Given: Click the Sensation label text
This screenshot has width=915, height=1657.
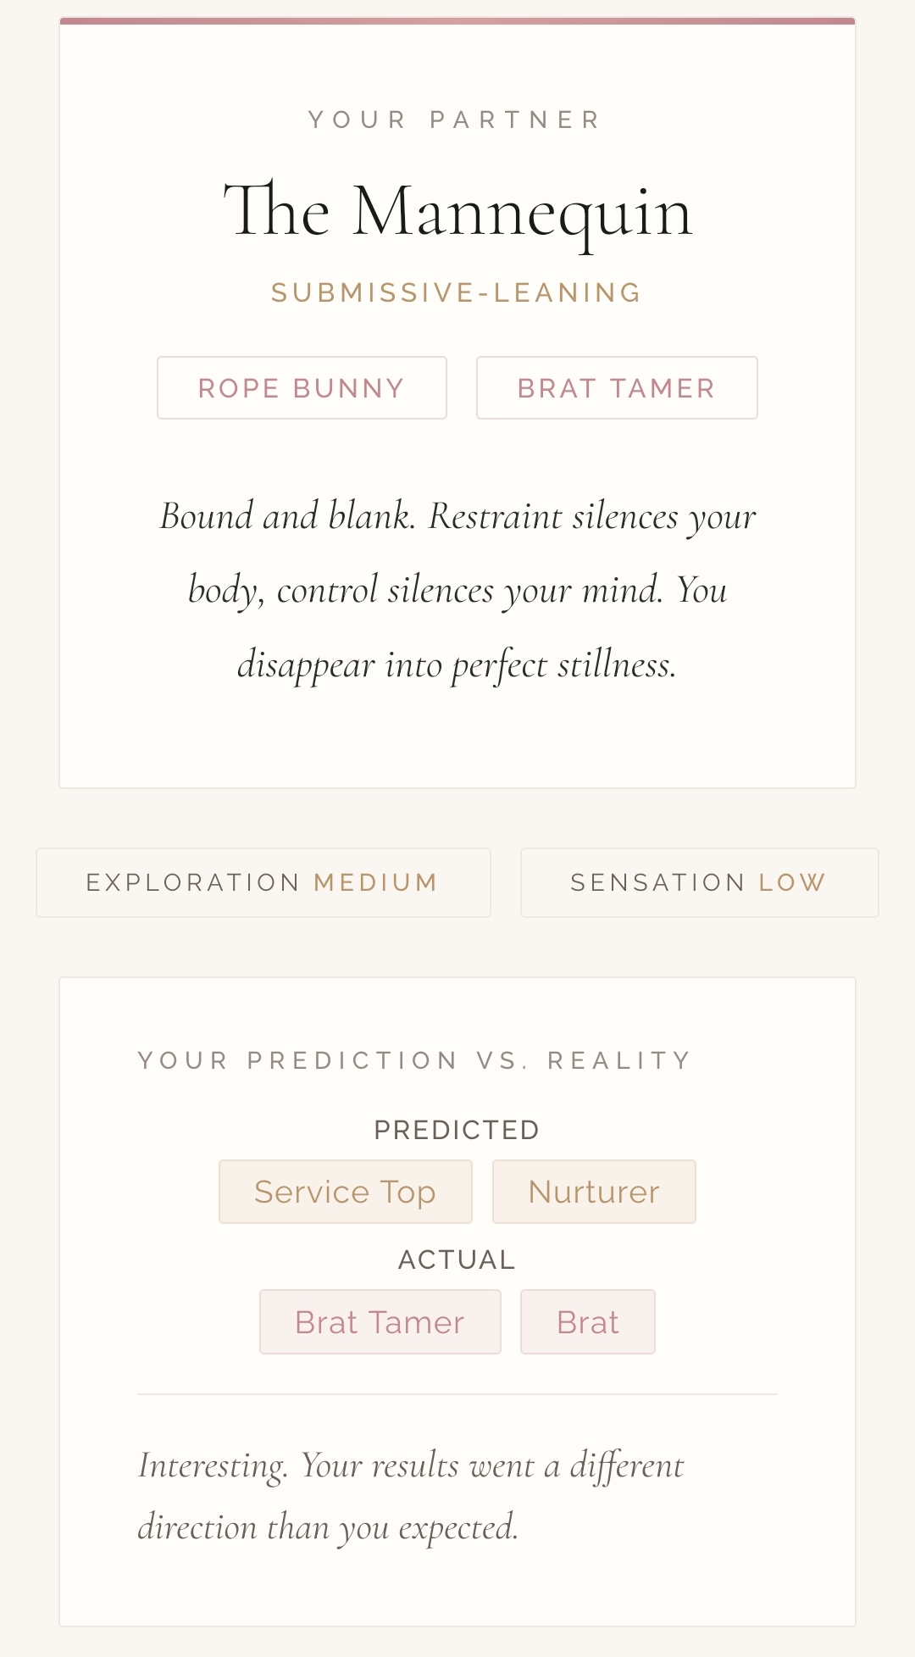Looking at the screenshot, I should pos(657,883).
